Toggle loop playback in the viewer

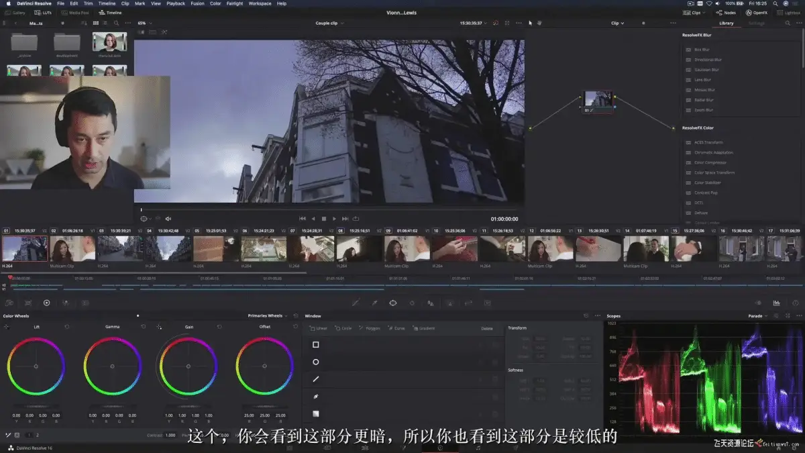(x=356, y=219)
